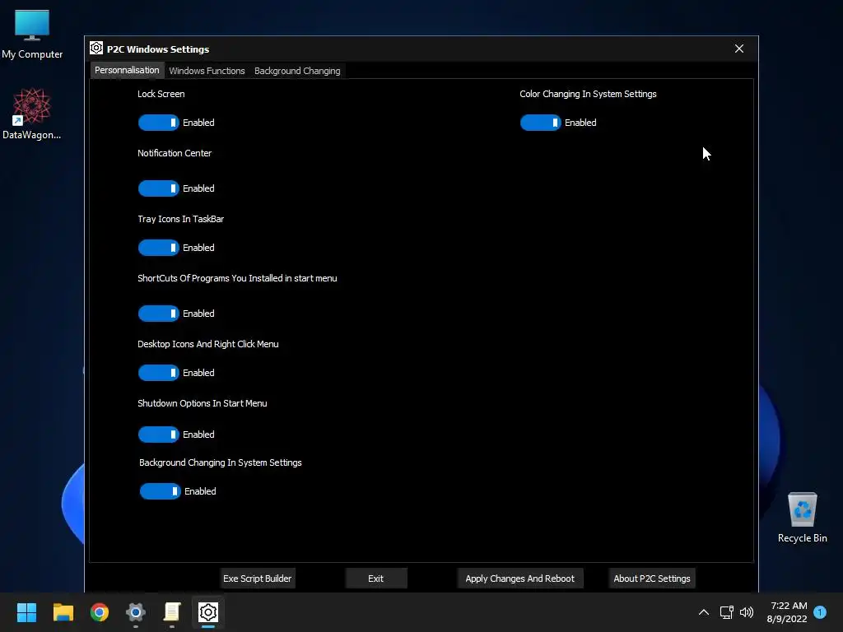Disable Tray Icons In TaskBar switch
This screenshot has height=632, width=843.
[x=159, y=248]
